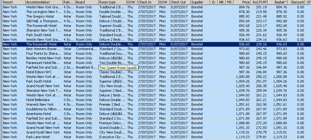Click the NR column header
The image size is (311, 140).
pos(221,2)
